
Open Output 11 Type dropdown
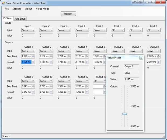pyautogui.click(x=64, y=81)
